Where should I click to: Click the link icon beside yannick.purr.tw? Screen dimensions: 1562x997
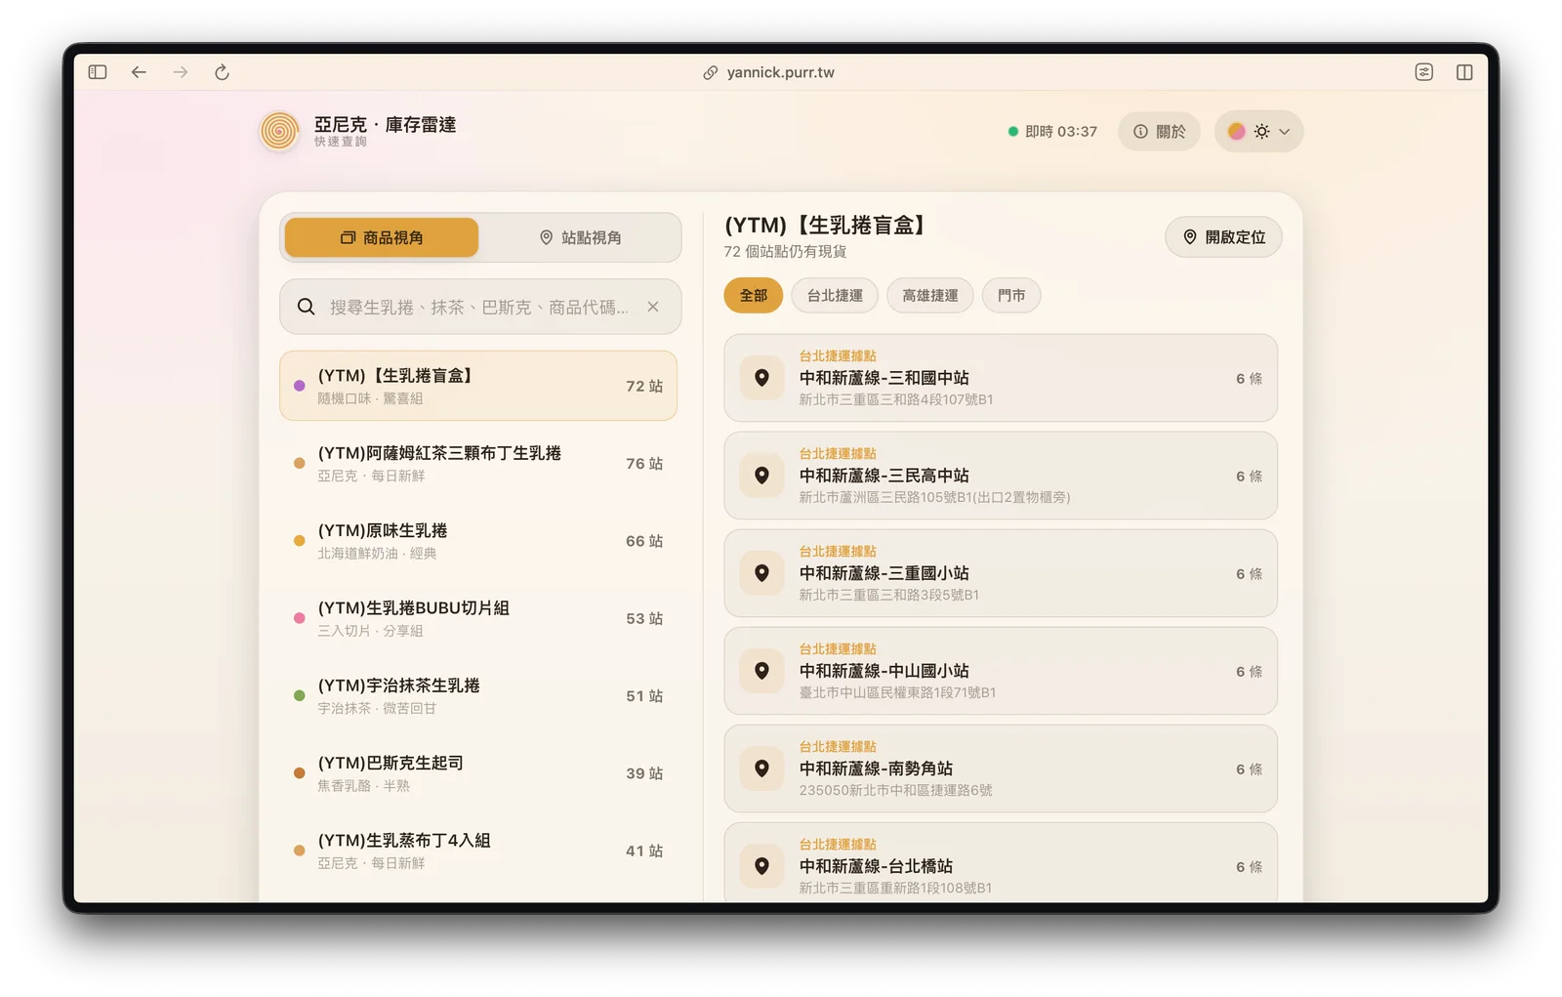[711, 72]
